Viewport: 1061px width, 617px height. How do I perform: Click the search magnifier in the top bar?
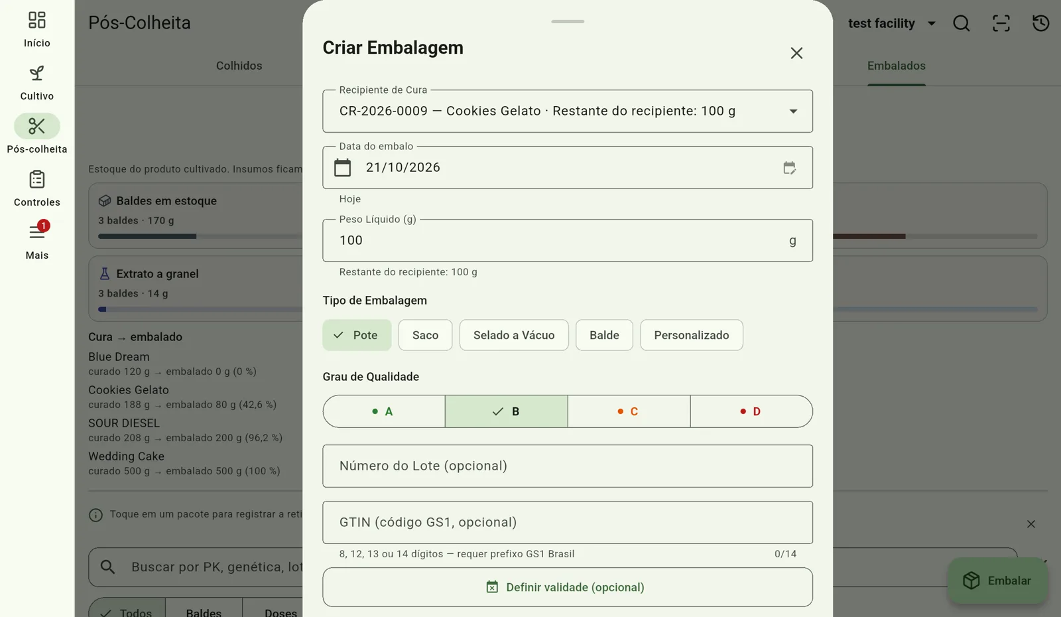(x=962, y=23)
